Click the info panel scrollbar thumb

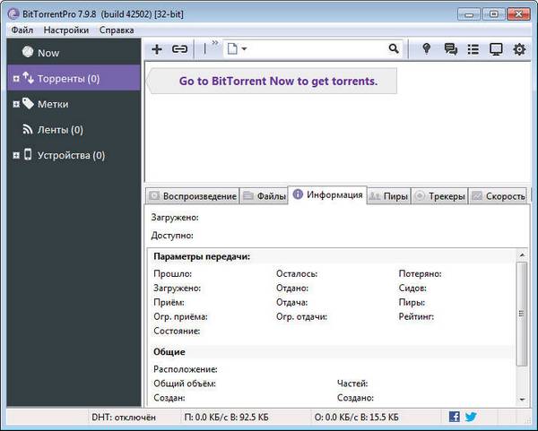point(522,314)
